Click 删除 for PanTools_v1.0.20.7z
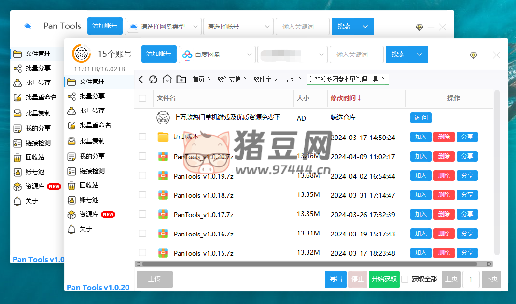The width and height of the screenshot is (516, 304). pos(444,156)
